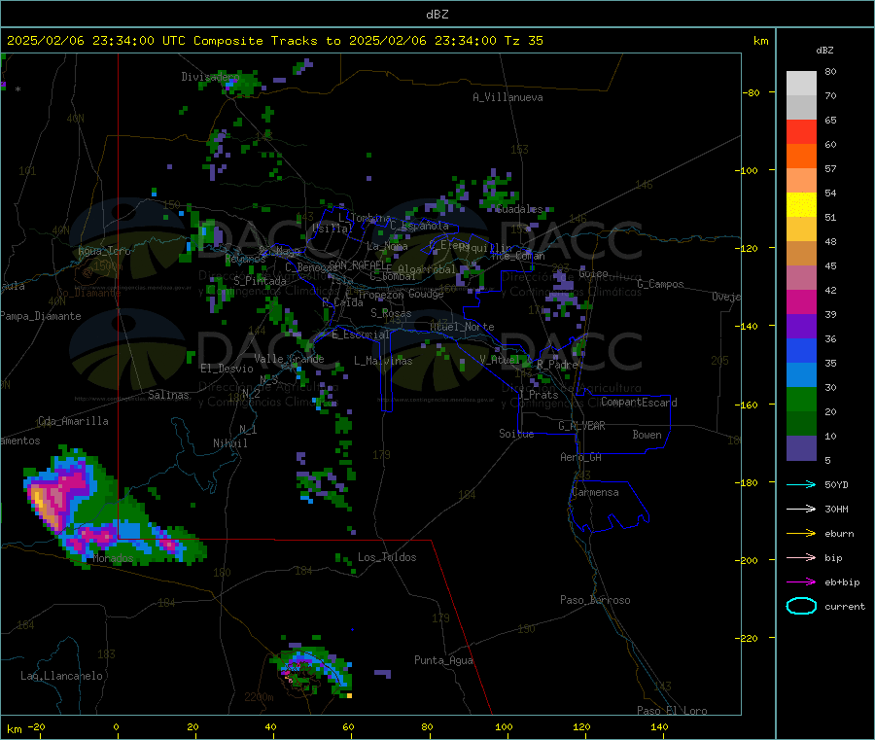
Task: Click the 'SAN_RAFAEL' city label
Action: [360, 264]
